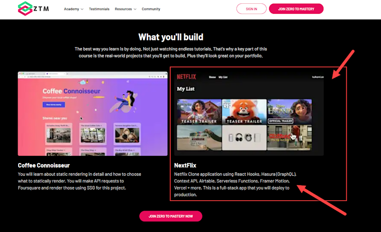
Task: Expand the Resources dropdown menu
Action: pos(125,9)
